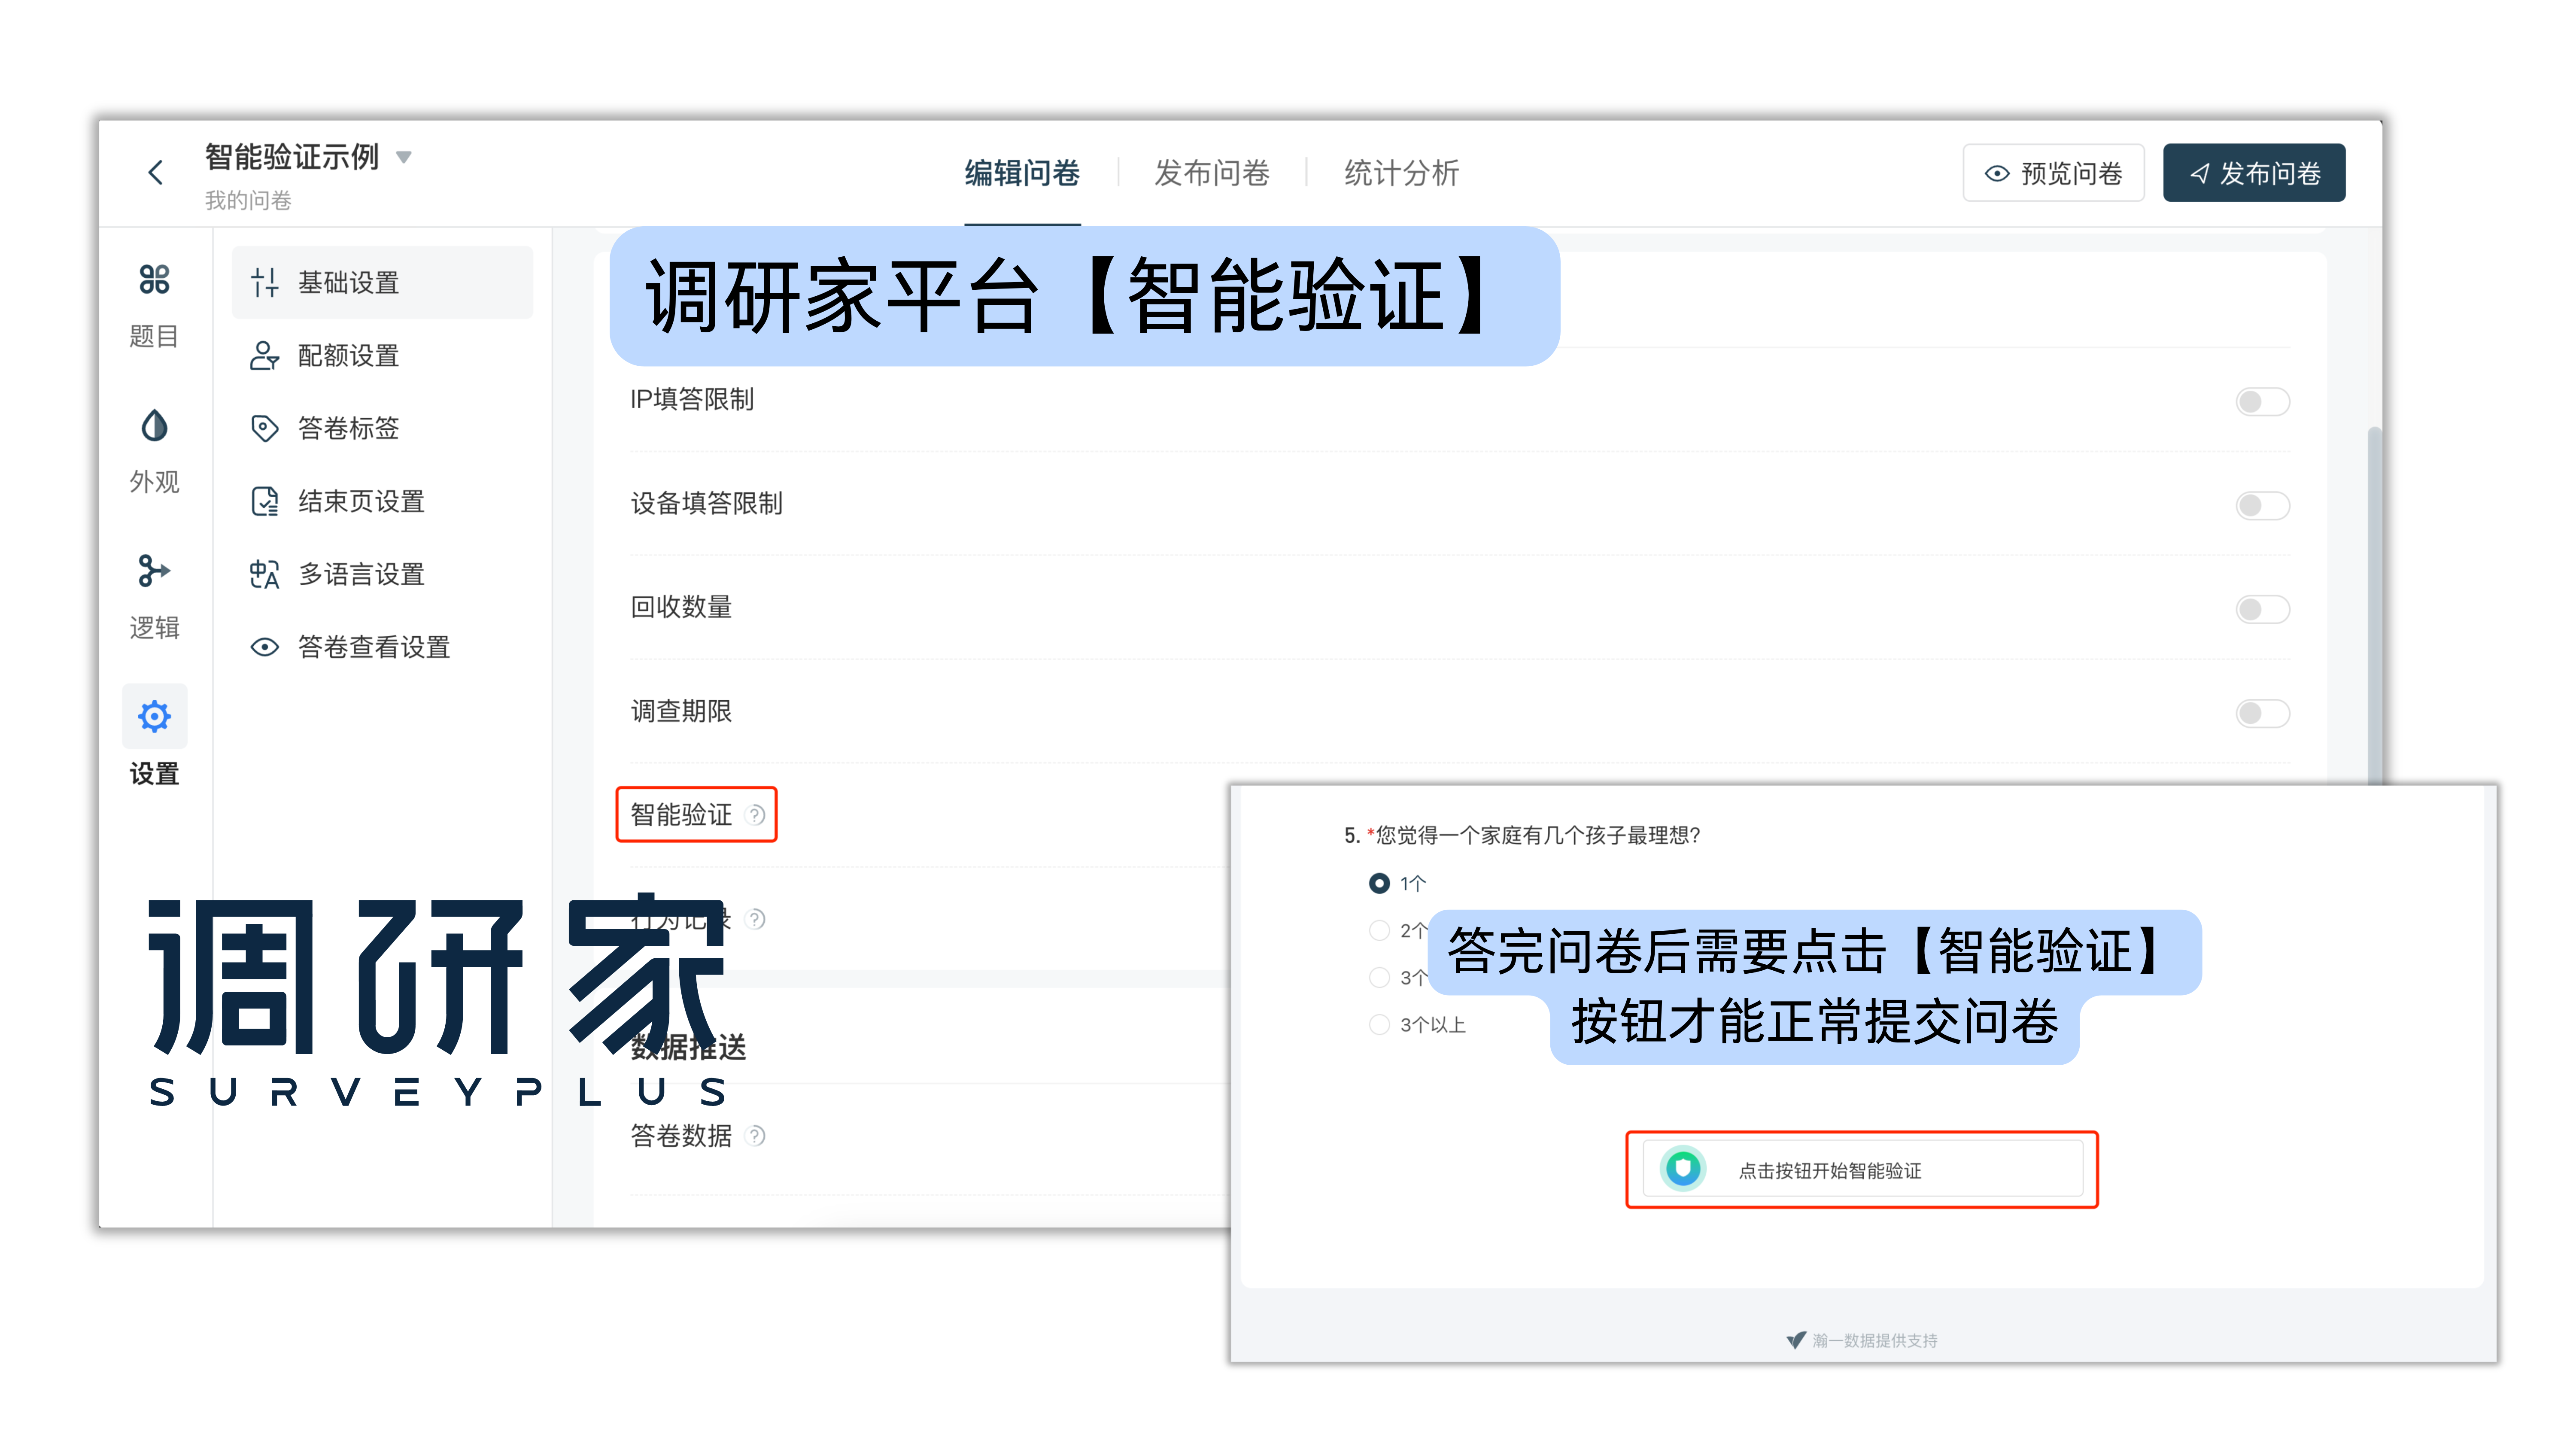The image size is (2576, 1449).
Task: Click the paper plane icon in 发布问卷 button
Action: click(2199, 174)
